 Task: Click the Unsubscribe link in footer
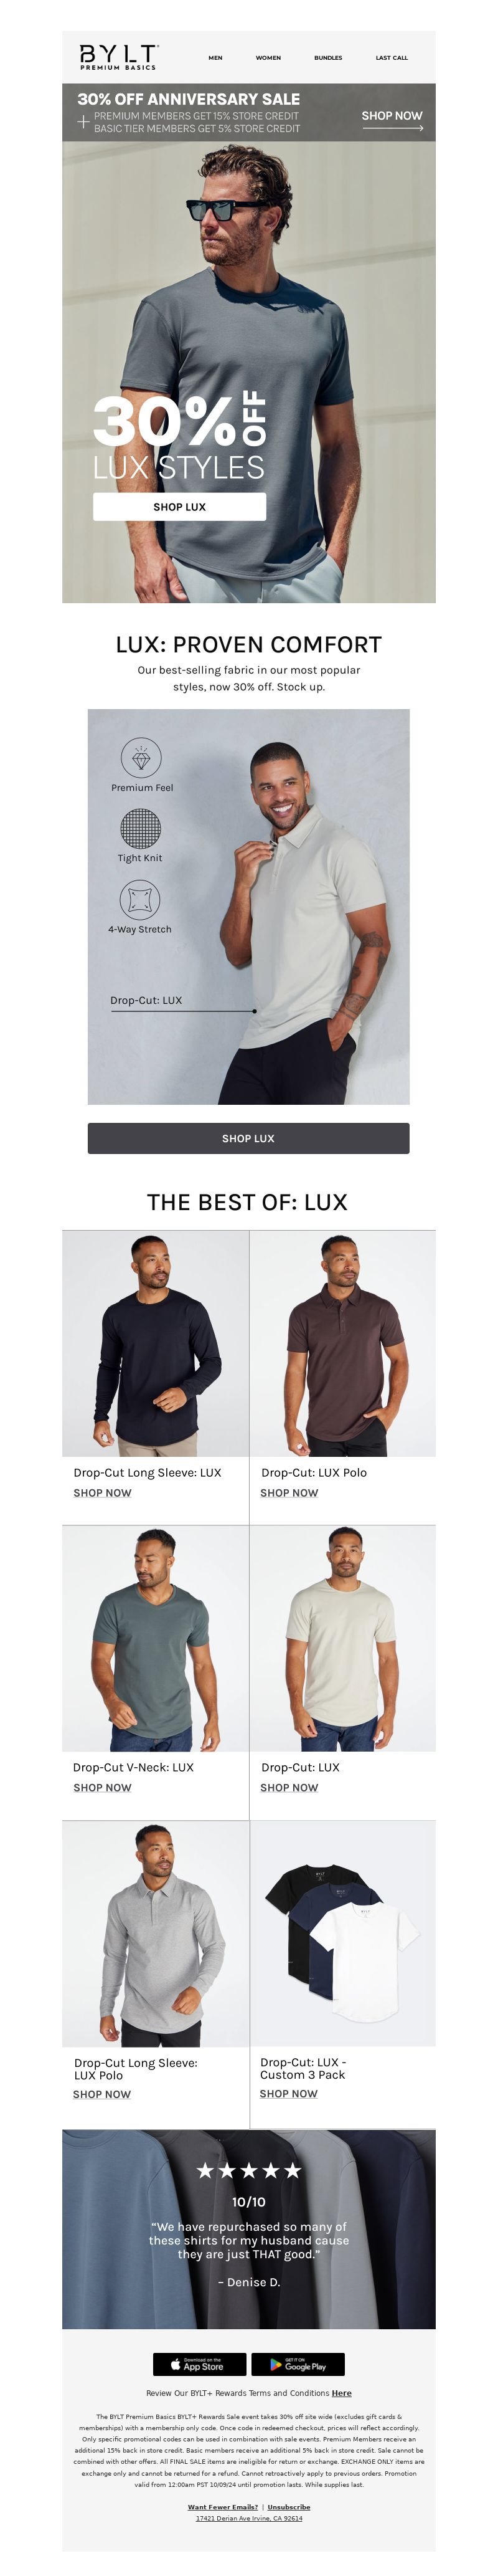[288, 2507]
